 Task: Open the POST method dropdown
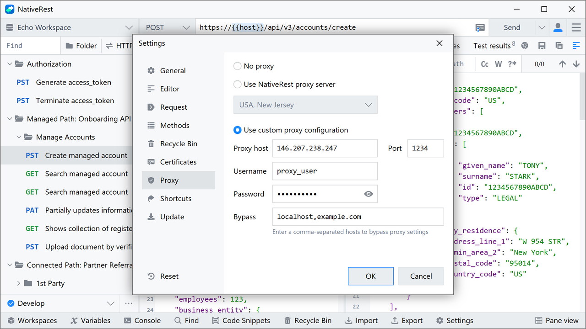click(x=168, y=27)
